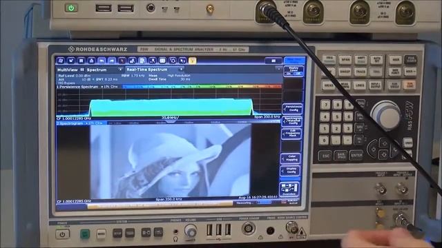Screen dimensions: 442x248
Task: Tap the Measuring progress bar in status bar
Action: [x=264, y=203]
